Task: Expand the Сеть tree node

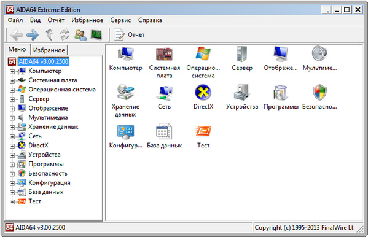Action: coord(12,137)
